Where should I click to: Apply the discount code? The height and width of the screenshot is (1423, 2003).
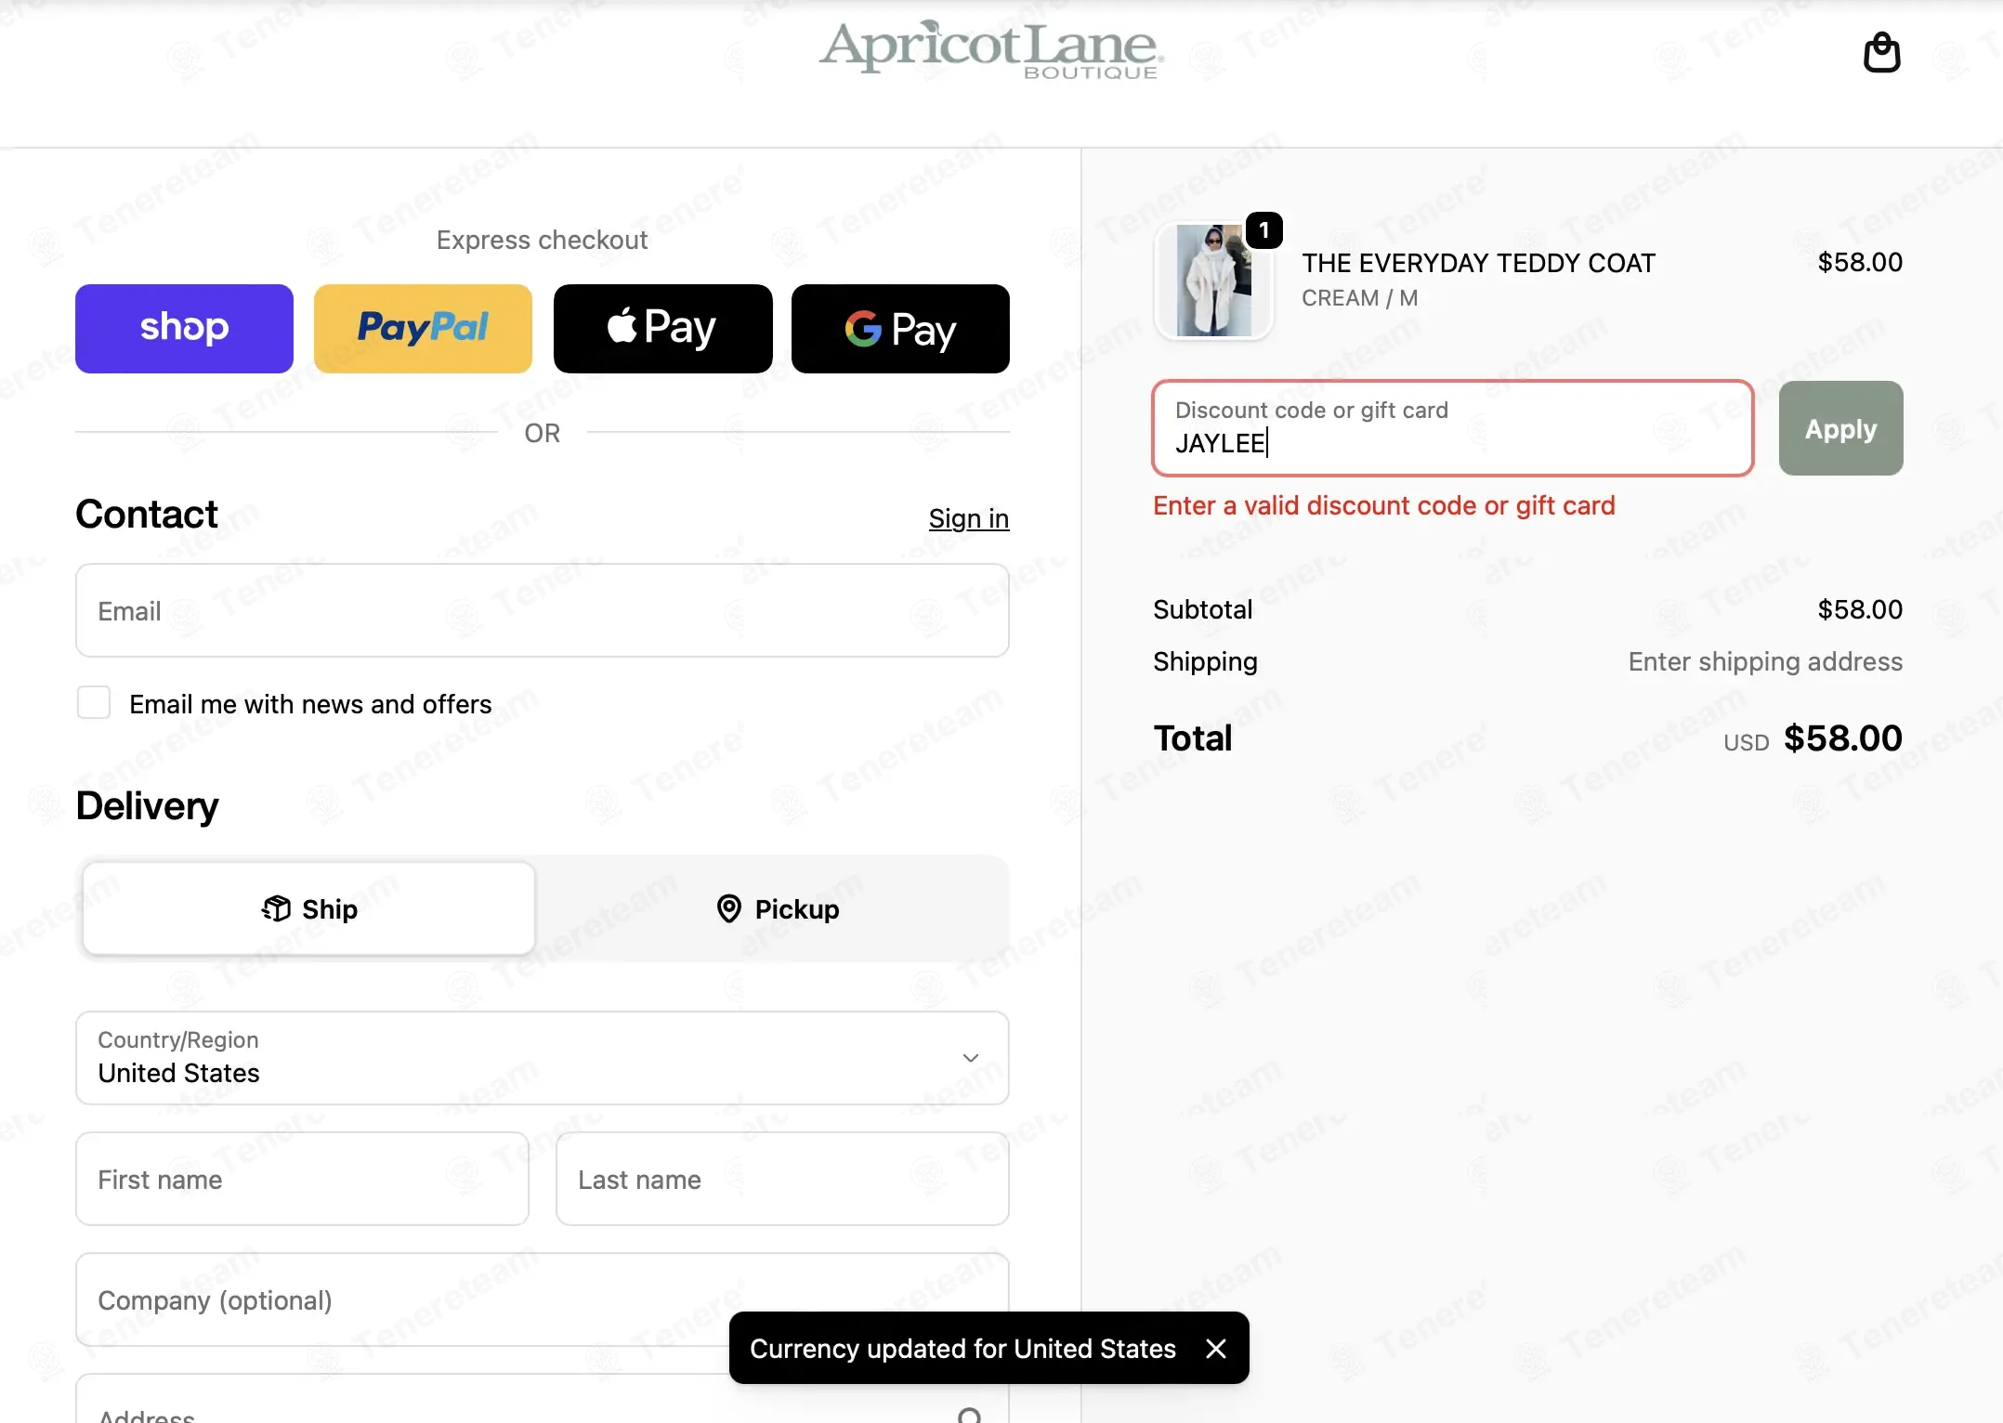(x=1840, y=428)
